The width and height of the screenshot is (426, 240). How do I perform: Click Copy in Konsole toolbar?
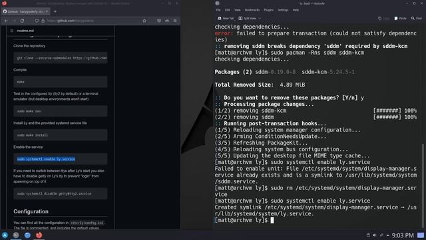tap(384, 18)
